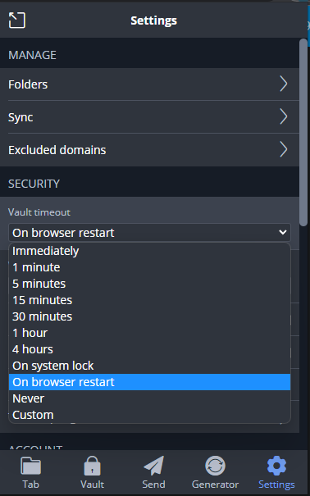Open the Vault lock icon tab

[x=92, y=472]
